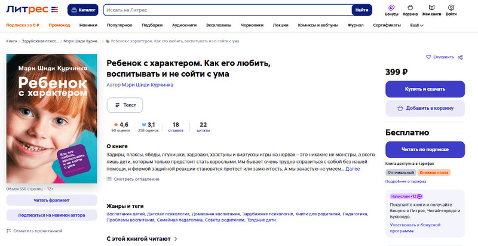Open Журнал section
The height and width of the screenshot is (246, 478).
coord(356,25)
